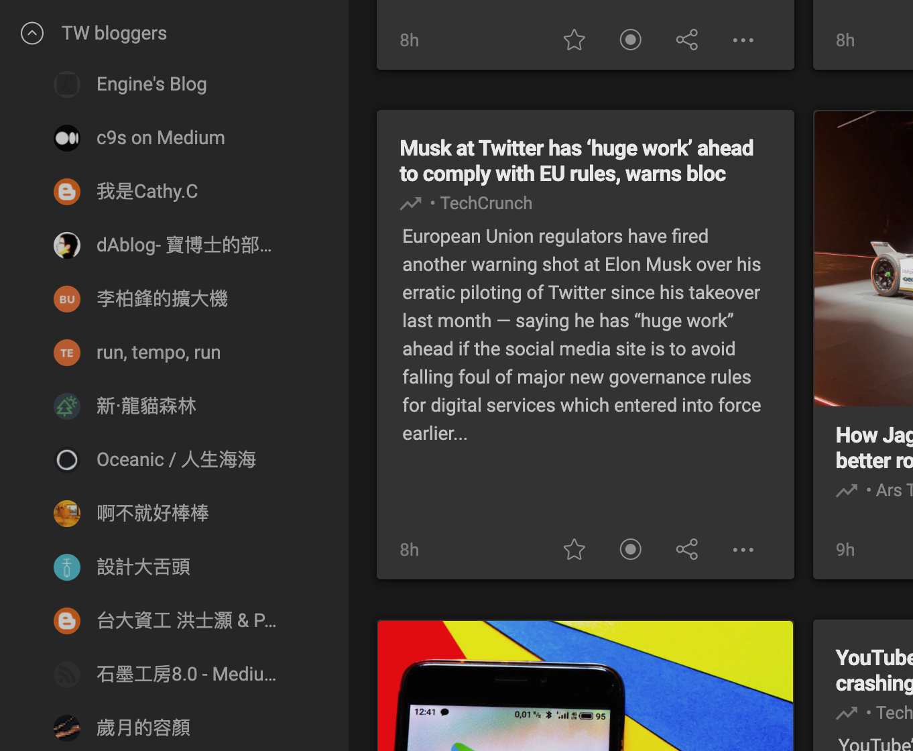Click the Blogger icon beside 台大資工 洪士灝
Image resolution: width=913 pixels, height=751 pixels.
click(67, 621)
